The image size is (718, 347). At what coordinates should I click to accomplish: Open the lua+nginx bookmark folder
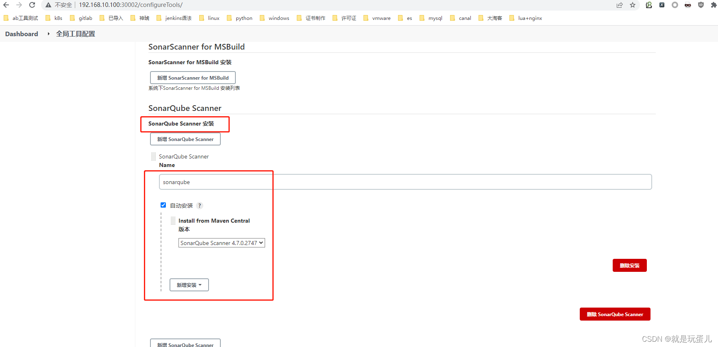526,18
